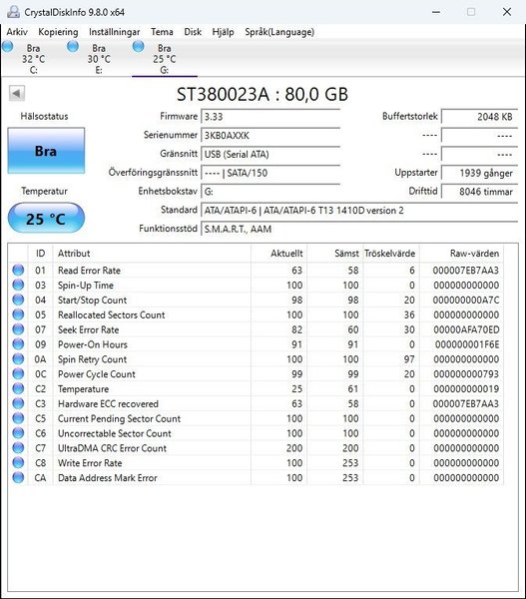Open the Tema menu
526x599 pixels.
tap(162, 32)
